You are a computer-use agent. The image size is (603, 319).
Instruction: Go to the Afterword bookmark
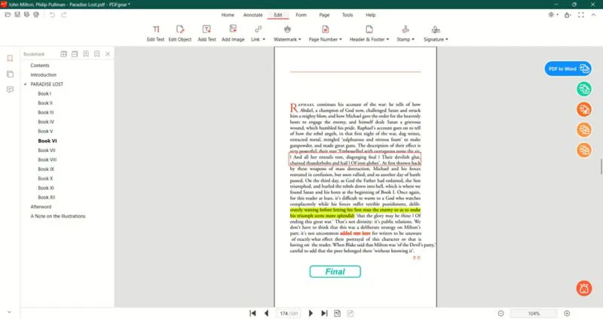click(x=41, y=207)
